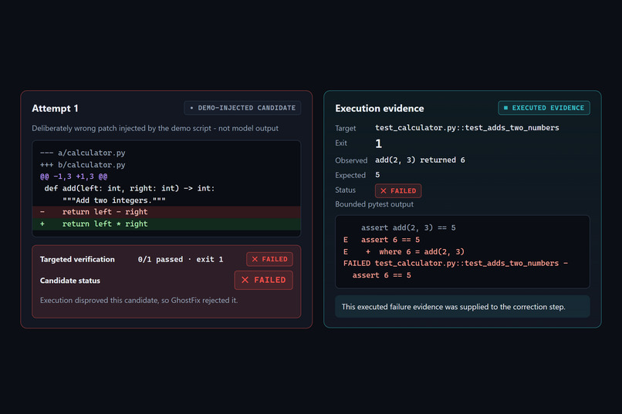Click the 'Bounded pytest output' label
The height and width of the screenshot is (414, 622).
pyautogui.click(x=374, y=204)
